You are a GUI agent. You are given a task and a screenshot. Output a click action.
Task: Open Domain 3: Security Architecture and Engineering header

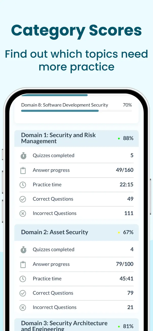click(x=76, y=325)
